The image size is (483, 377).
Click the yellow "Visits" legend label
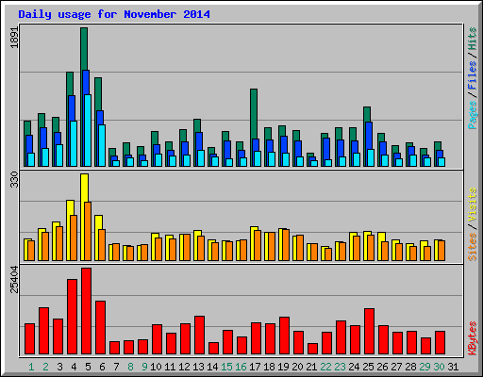point(473,205)
